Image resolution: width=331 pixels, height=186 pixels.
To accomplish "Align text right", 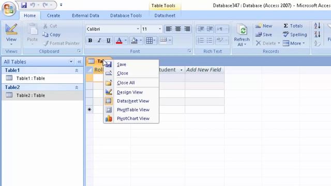I will coord(187,29).
